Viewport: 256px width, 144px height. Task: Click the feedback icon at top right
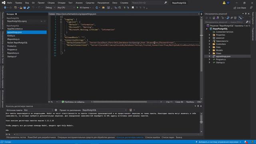(251, 8)
